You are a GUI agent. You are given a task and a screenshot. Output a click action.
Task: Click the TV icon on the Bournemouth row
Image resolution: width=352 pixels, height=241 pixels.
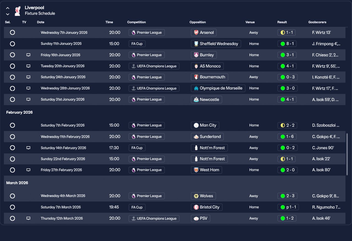point(28,77)
